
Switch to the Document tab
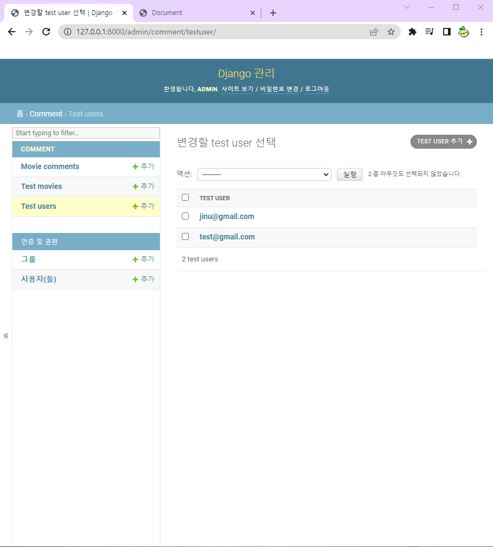point(197,13)
